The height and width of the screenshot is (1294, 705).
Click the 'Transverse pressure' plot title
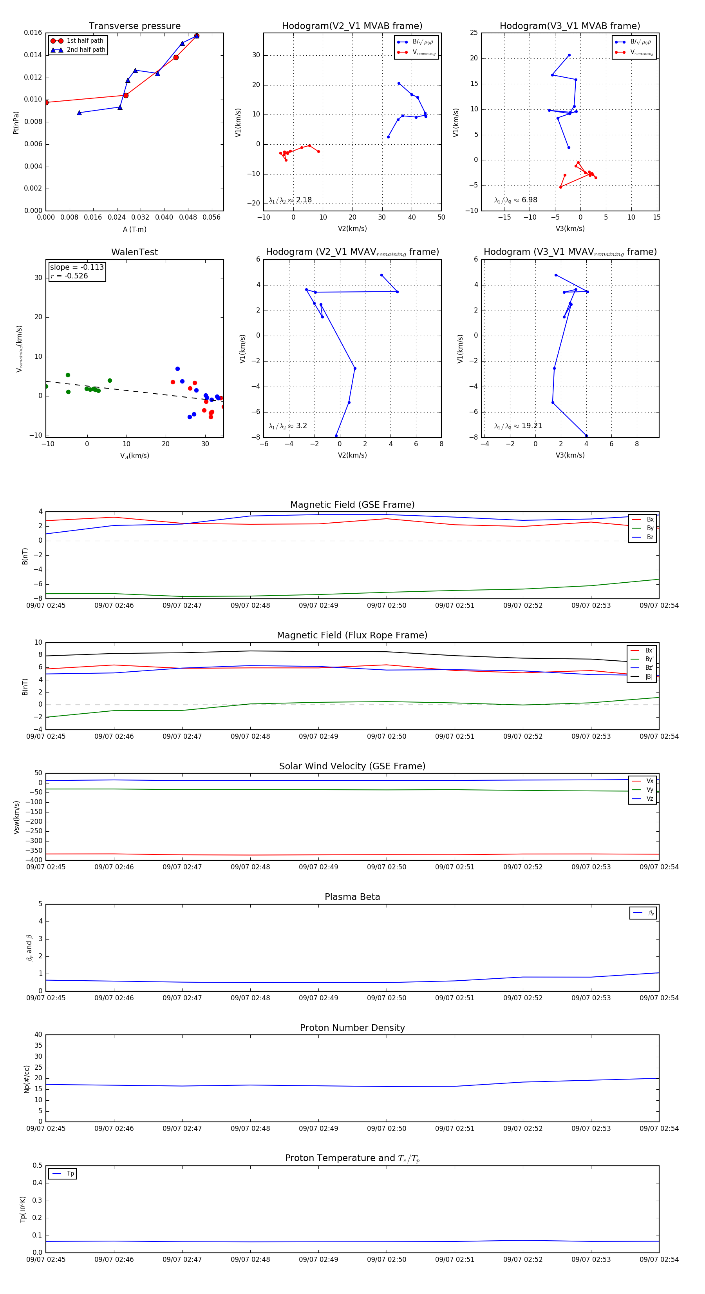point(134,26)
